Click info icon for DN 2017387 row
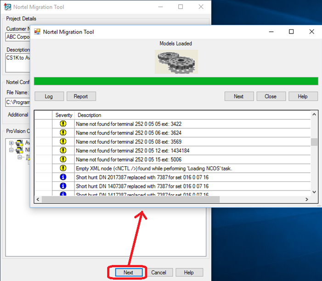 [x=63, y=177]
